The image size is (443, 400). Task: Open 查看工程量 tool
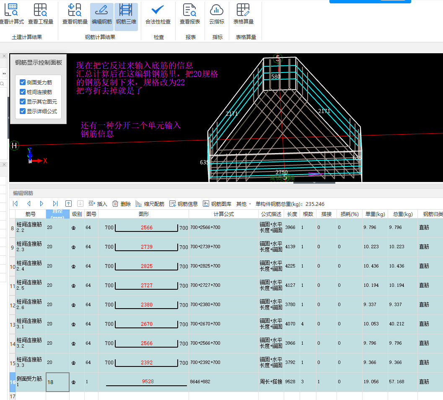[40, 14]
